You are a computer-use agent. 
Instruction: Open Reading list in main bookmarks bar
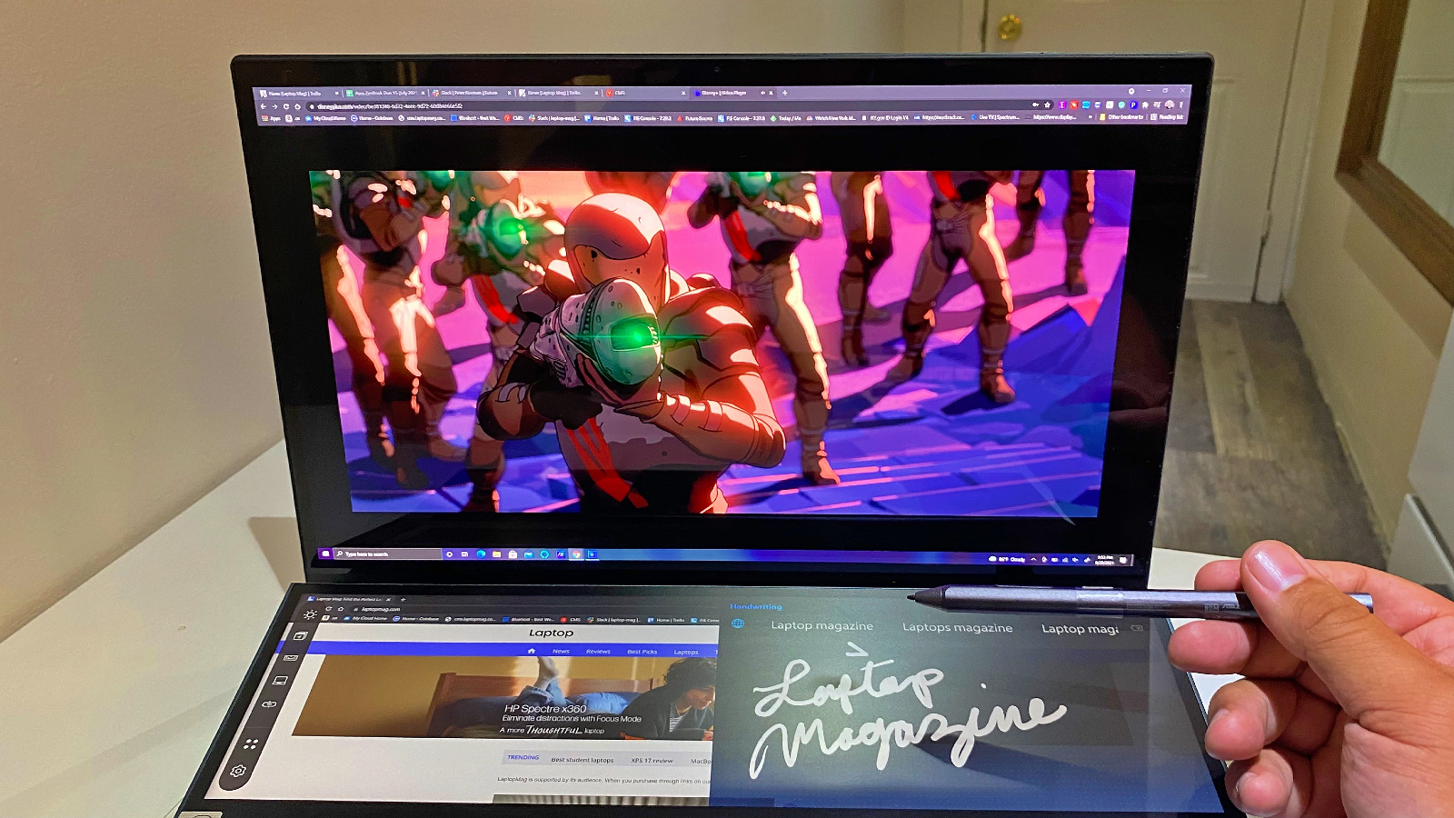tap(1167, 117)
